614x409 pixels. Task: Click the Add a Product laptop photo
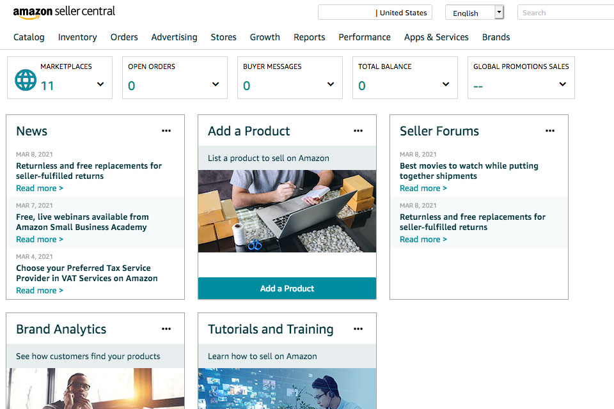287,211
